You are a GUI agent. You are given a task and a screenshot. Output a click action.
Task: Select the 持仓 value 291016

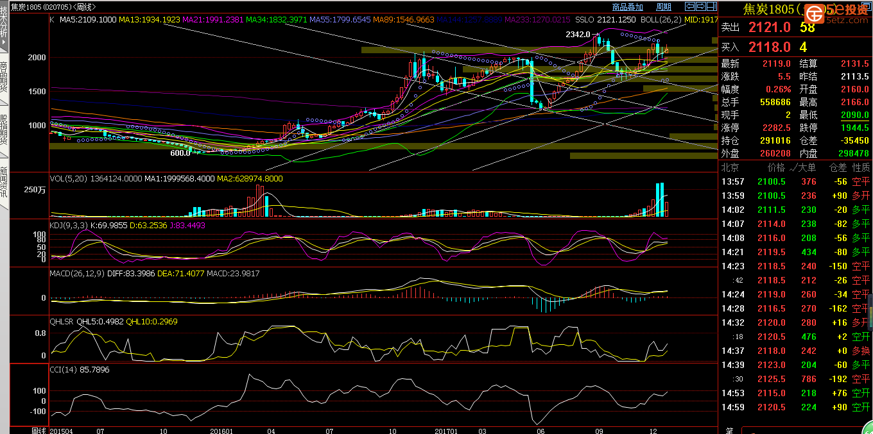pos(775,140)
